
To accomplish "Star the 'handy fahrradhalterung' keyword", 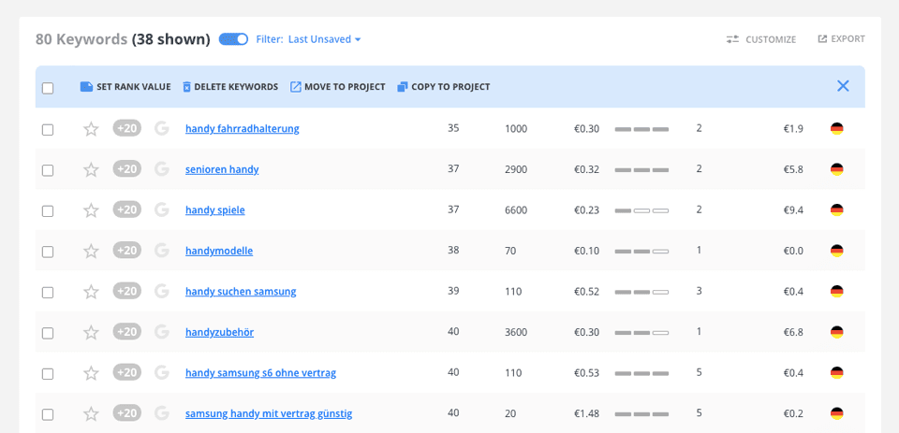I will click(x=91, y=129).
